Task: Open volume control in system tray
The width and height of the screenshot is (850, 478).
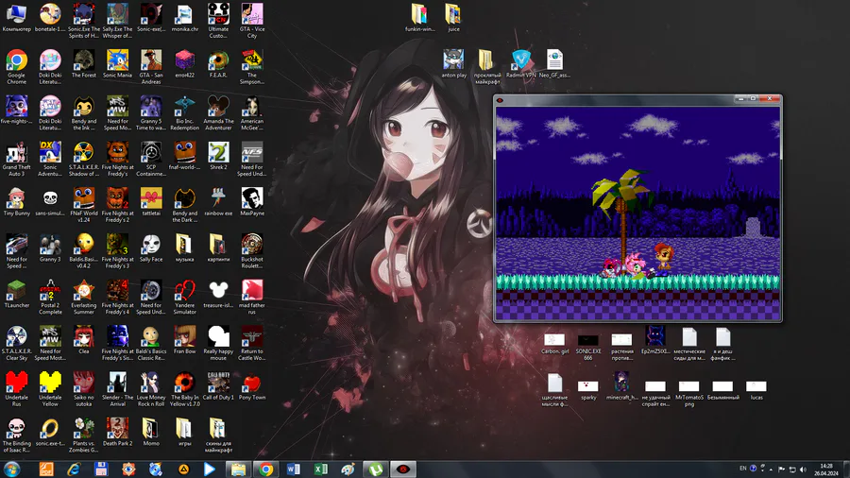Action: tap(803, 469)
